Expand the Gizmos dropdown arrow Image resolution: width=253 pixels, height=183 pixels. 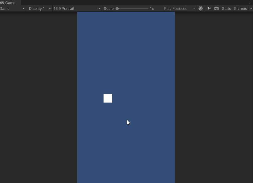(251, 9)
